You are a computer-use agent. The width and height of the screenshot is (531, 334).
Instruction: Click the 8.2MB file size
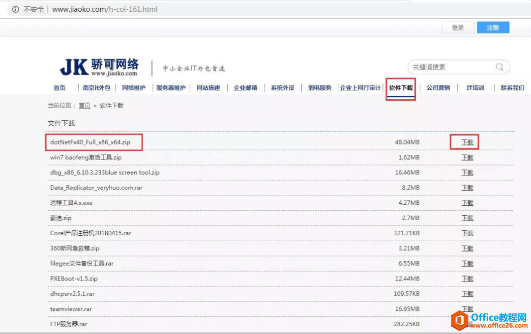coord(411,188)
